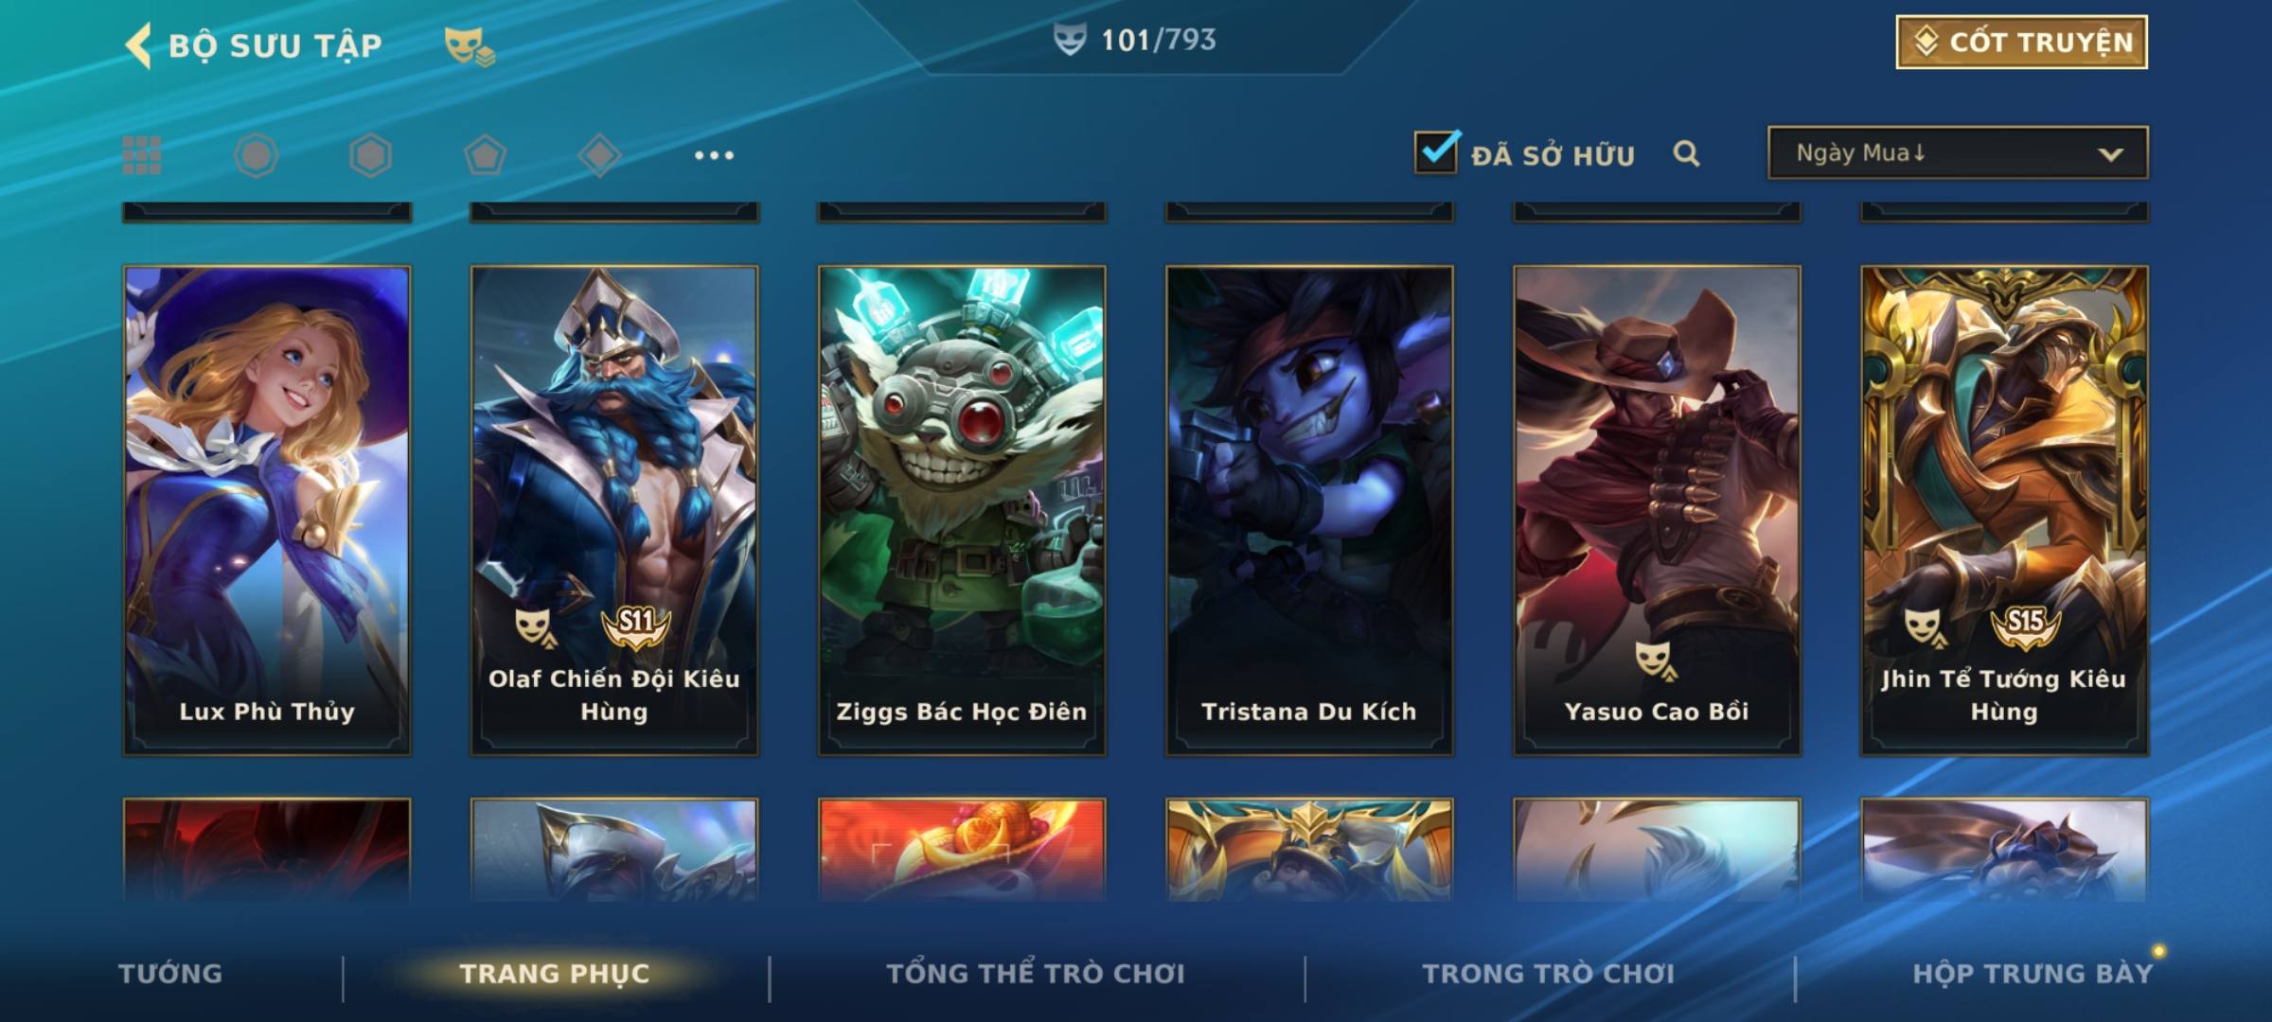This screenshot has width=2272, height=1022.
Task: Filter by hexagon rarity tier icon
Action: tap(370, 155)
